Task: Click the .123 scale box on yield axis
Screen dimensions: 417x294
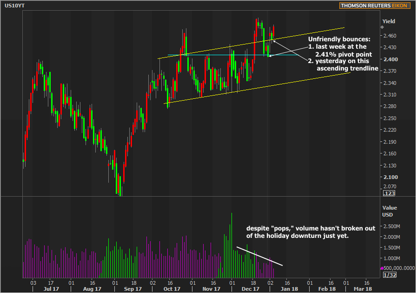Action: tap(389, 193)
